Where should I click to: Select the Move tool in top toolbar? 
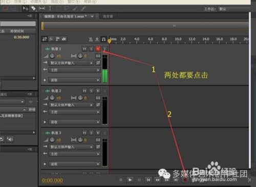[26, 9]
